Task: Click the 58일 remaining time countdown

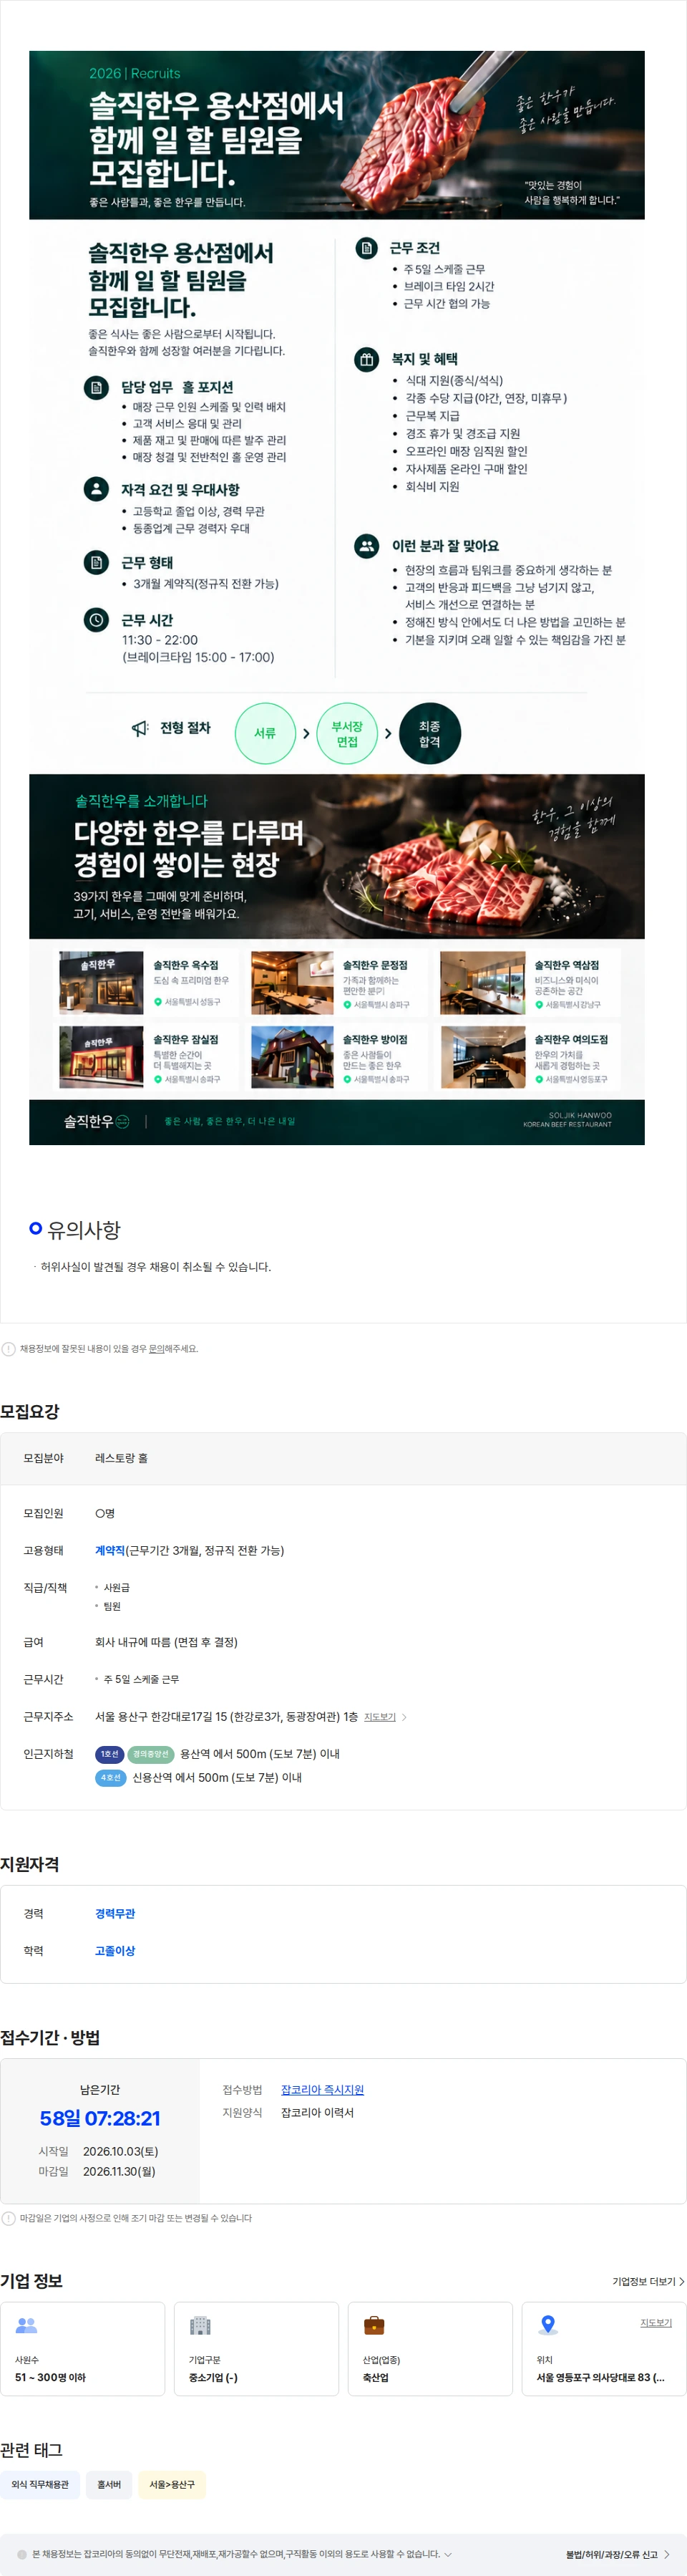Action: 100,2118
